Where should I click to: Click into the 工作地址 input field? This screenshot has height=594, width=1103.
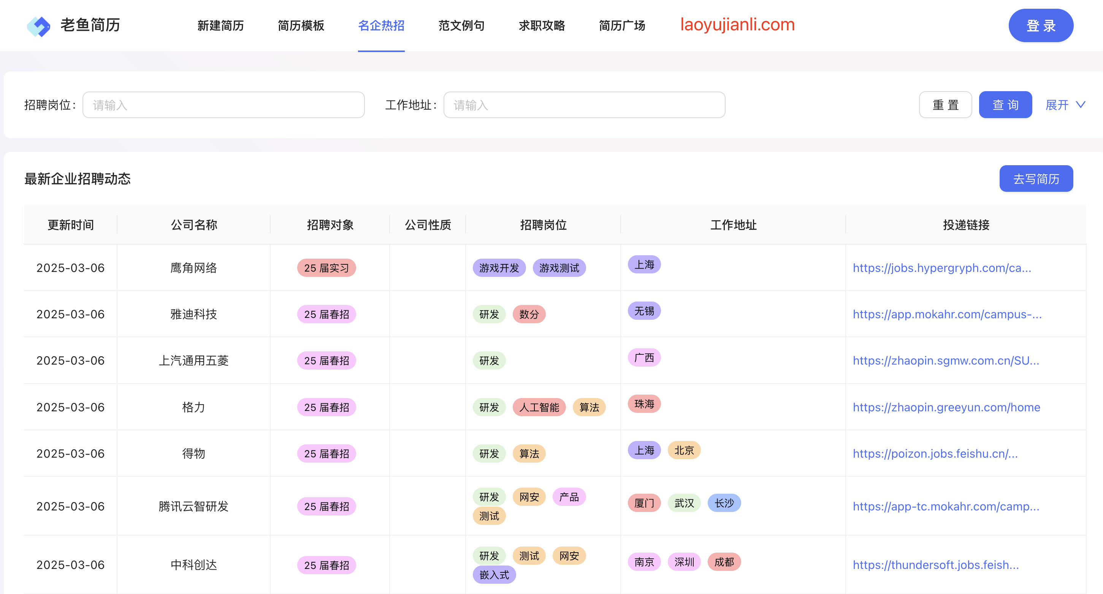584,105
